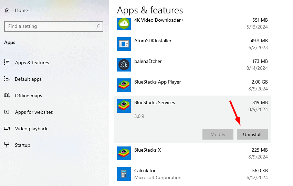Click the 5/13/2024 install date
This screenshot has width=293, height=186.
click(x=257, y=27)
